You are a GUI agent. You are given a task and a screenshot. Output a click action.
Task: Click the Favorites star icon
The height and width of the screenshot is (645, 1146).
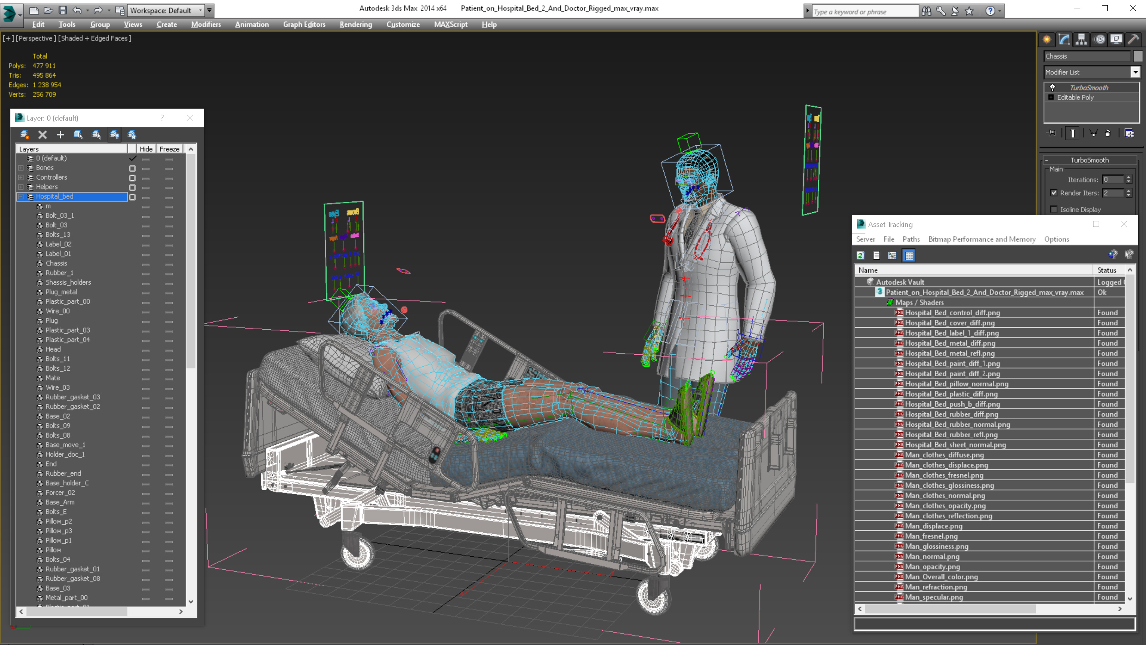pyautogui.click(x=969, y=11)
